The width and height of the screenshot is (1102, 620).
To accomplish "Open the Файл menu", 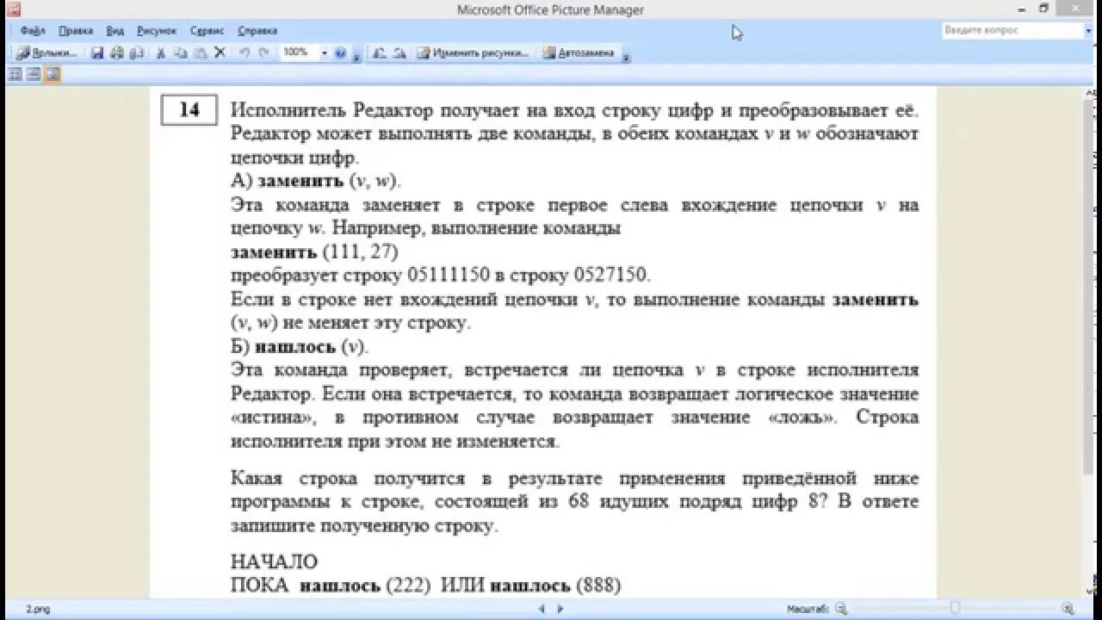I will 32,30.
